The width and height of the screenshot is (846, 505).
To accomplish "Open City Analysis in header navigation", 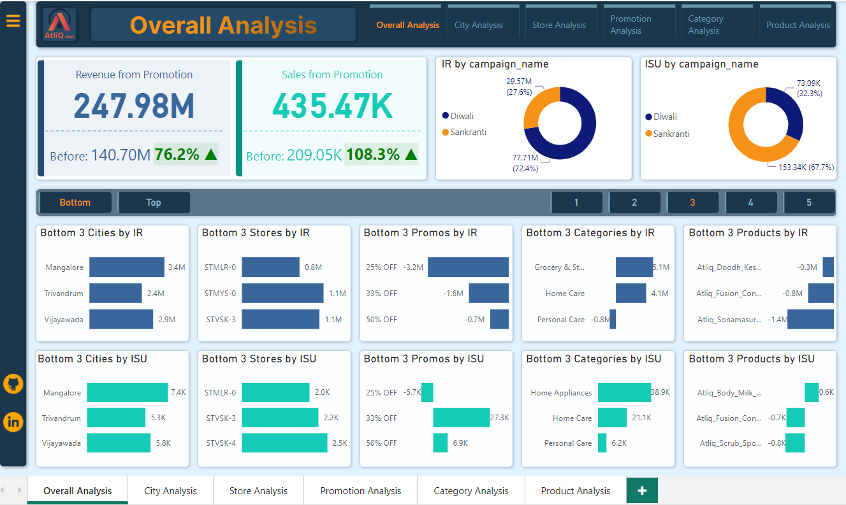I will [x=478, y=25].
